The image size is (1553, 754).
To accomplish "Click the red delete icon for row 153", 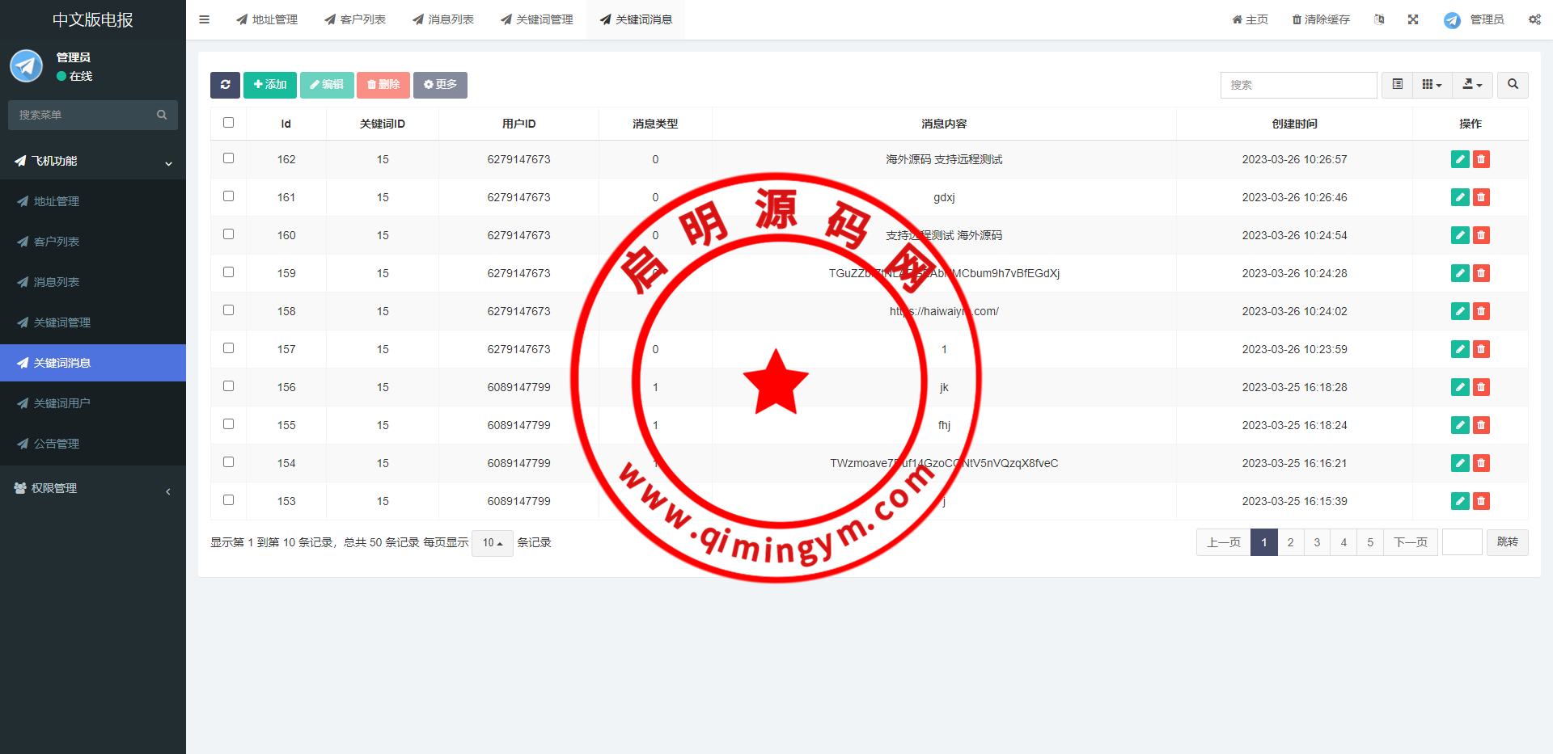I will click(x=1481, y=501).
